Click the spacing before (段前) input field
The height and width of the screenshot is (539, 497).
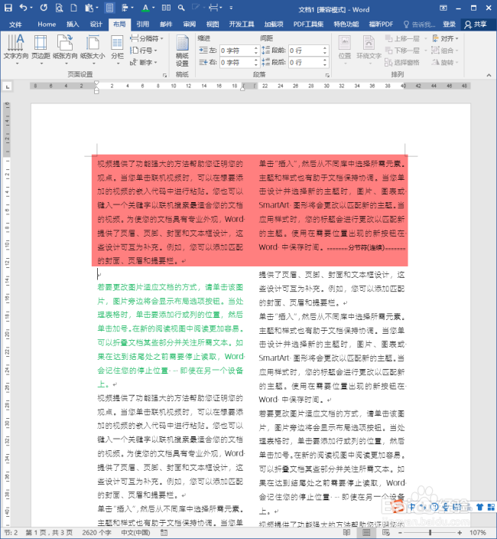(308, 51)
